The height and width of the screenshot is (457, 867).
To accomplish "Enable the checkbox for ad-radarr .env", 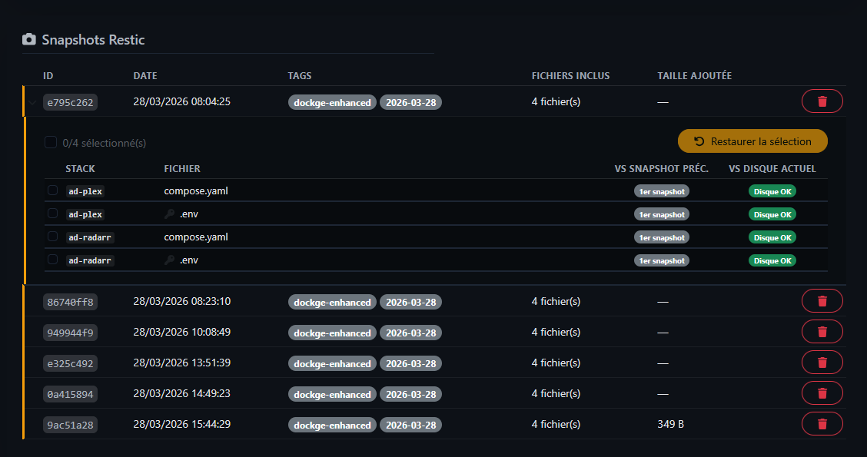I will point(52,260).
